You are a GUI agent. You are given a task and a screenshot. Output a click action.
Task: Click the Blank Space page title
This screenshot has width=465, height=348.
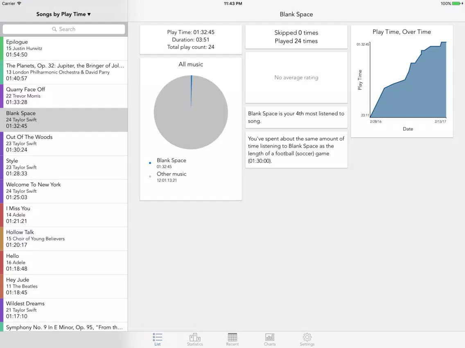click(296, 14)
